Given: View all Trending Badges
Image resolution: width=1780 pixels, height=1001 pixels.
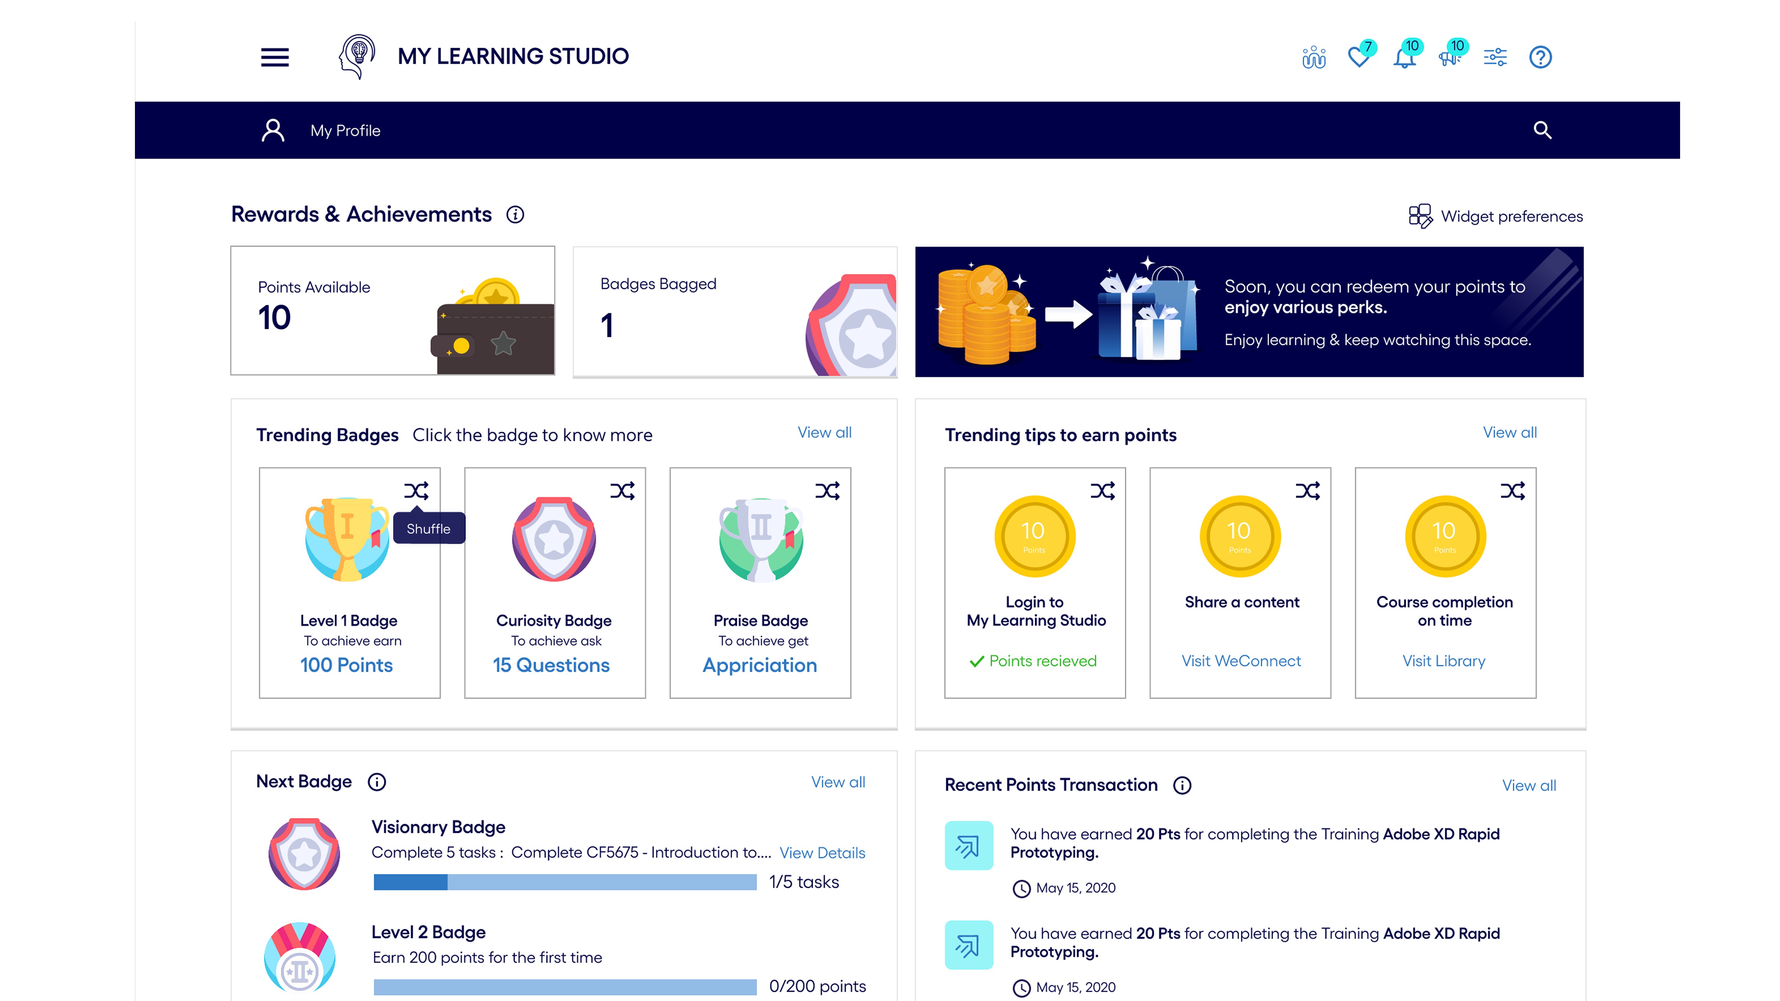Looking at the screenshot, I should [x=824, y=433].
